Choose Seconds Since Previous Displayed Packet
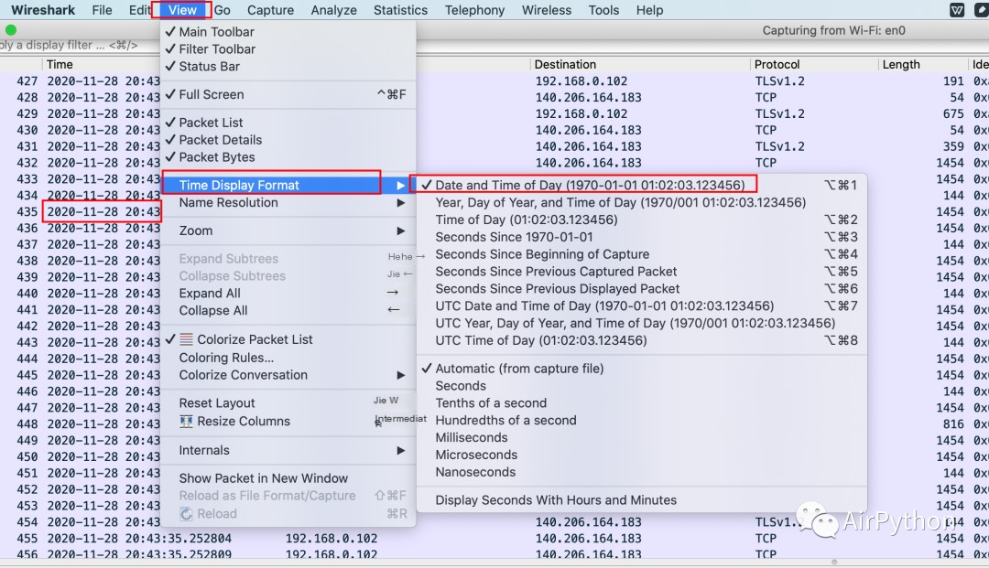Image resolution: width=989 pixels, height=568 pixels. pyautogui.click(x=641, y=288)
